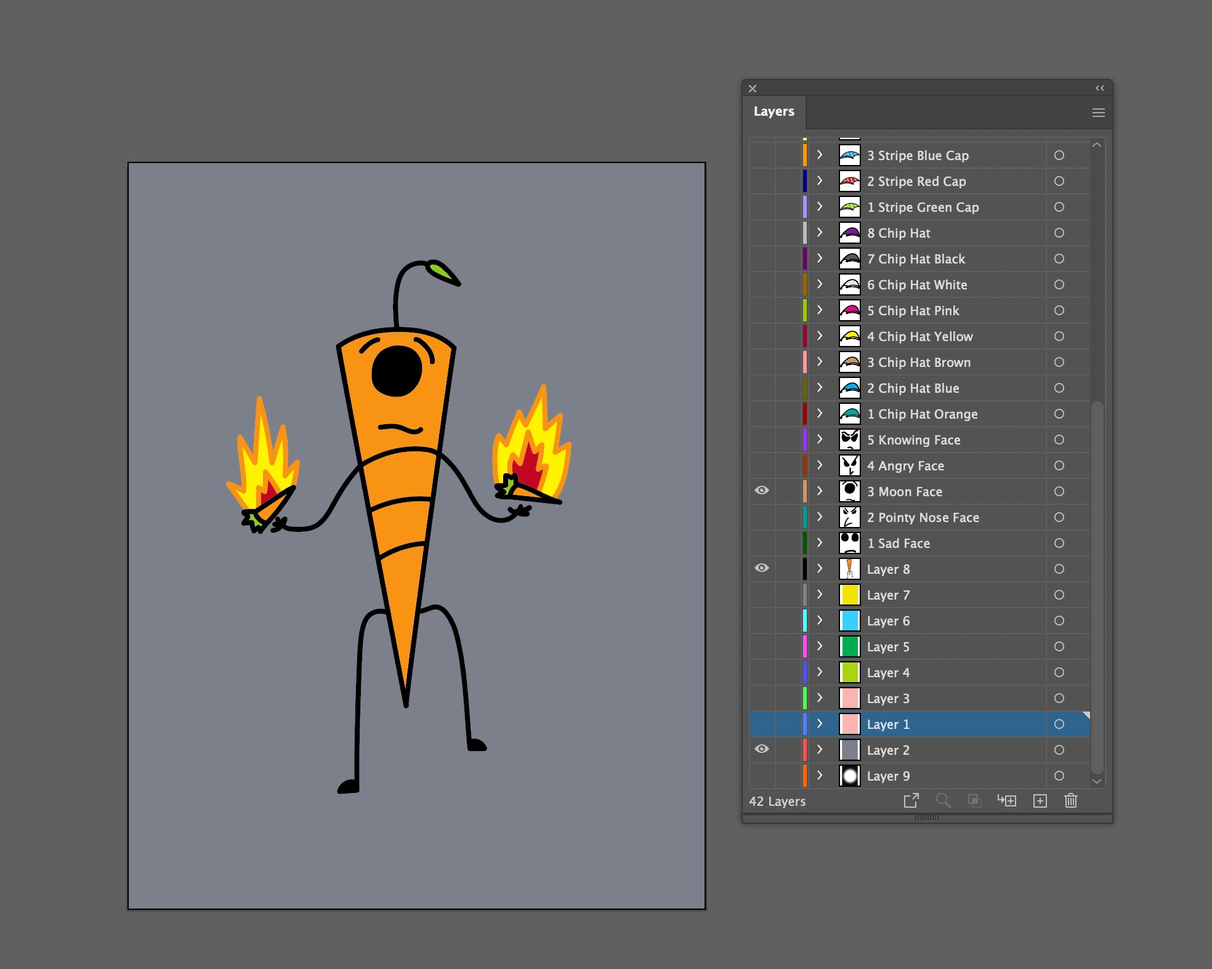Open the Layers panel hamburger menu
Image resolution: width=1212 pixels, height=969 pixels.
click(x=1098, y=113)
